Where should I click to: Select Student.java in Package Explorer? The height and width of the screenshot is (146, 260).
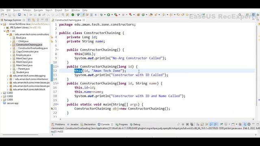(x=22, y=72)
